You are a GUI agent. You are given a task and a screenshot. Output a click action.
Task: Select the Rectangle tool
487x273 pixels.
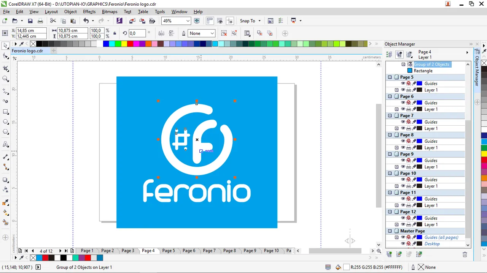(x=5, y=112)
